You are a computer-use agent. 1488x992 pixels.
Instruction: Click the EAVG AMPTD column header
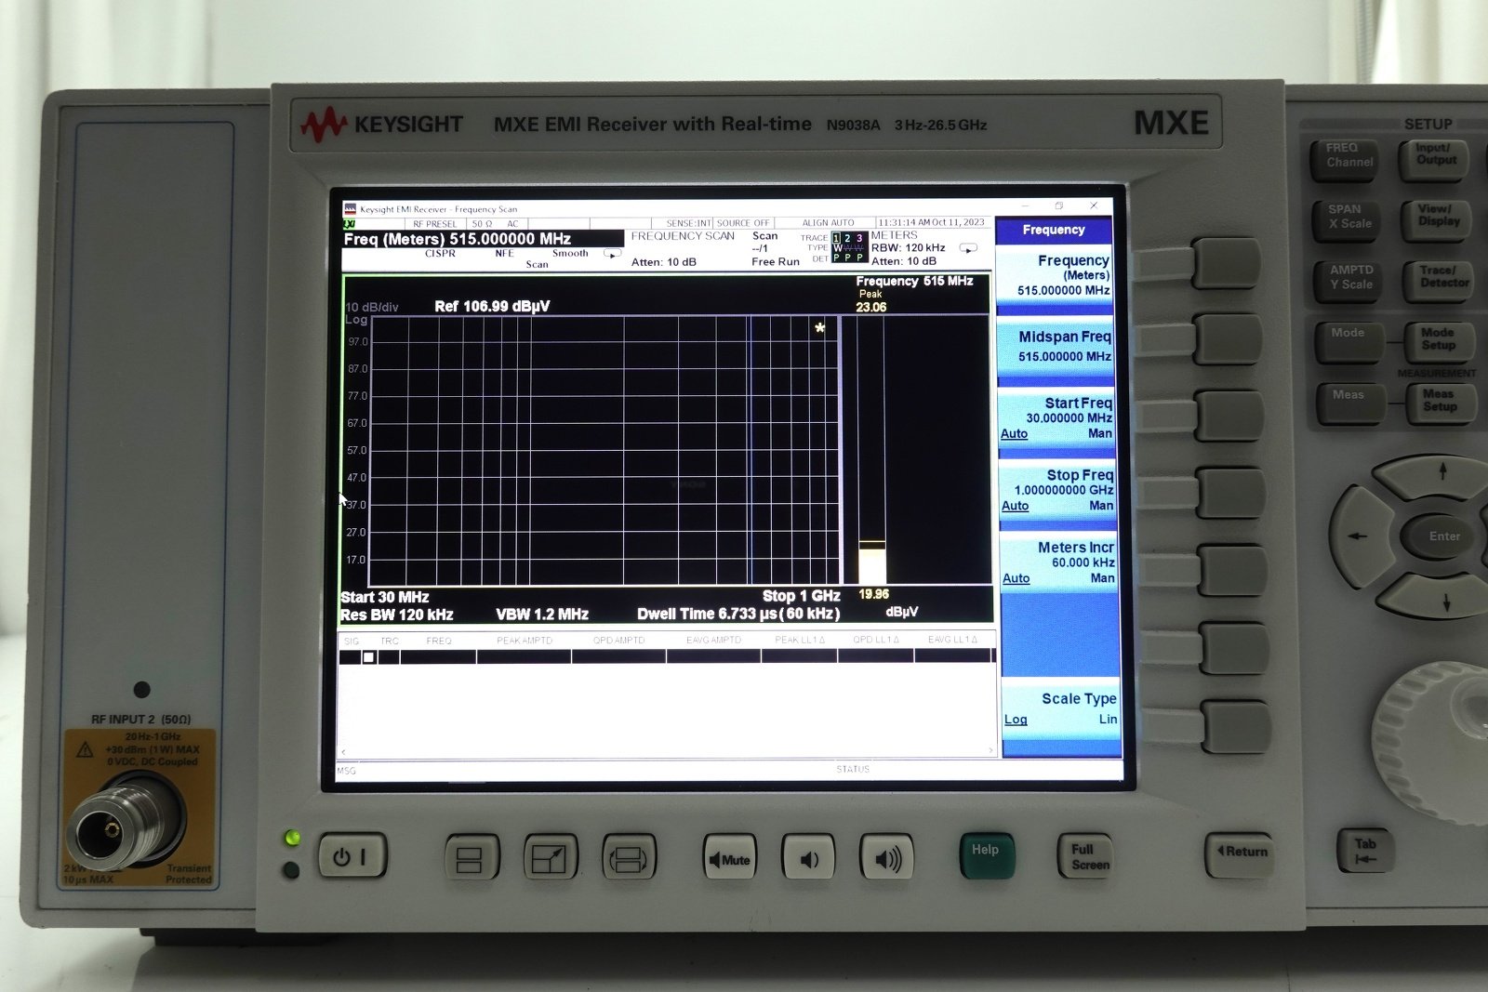coord(714,641)
